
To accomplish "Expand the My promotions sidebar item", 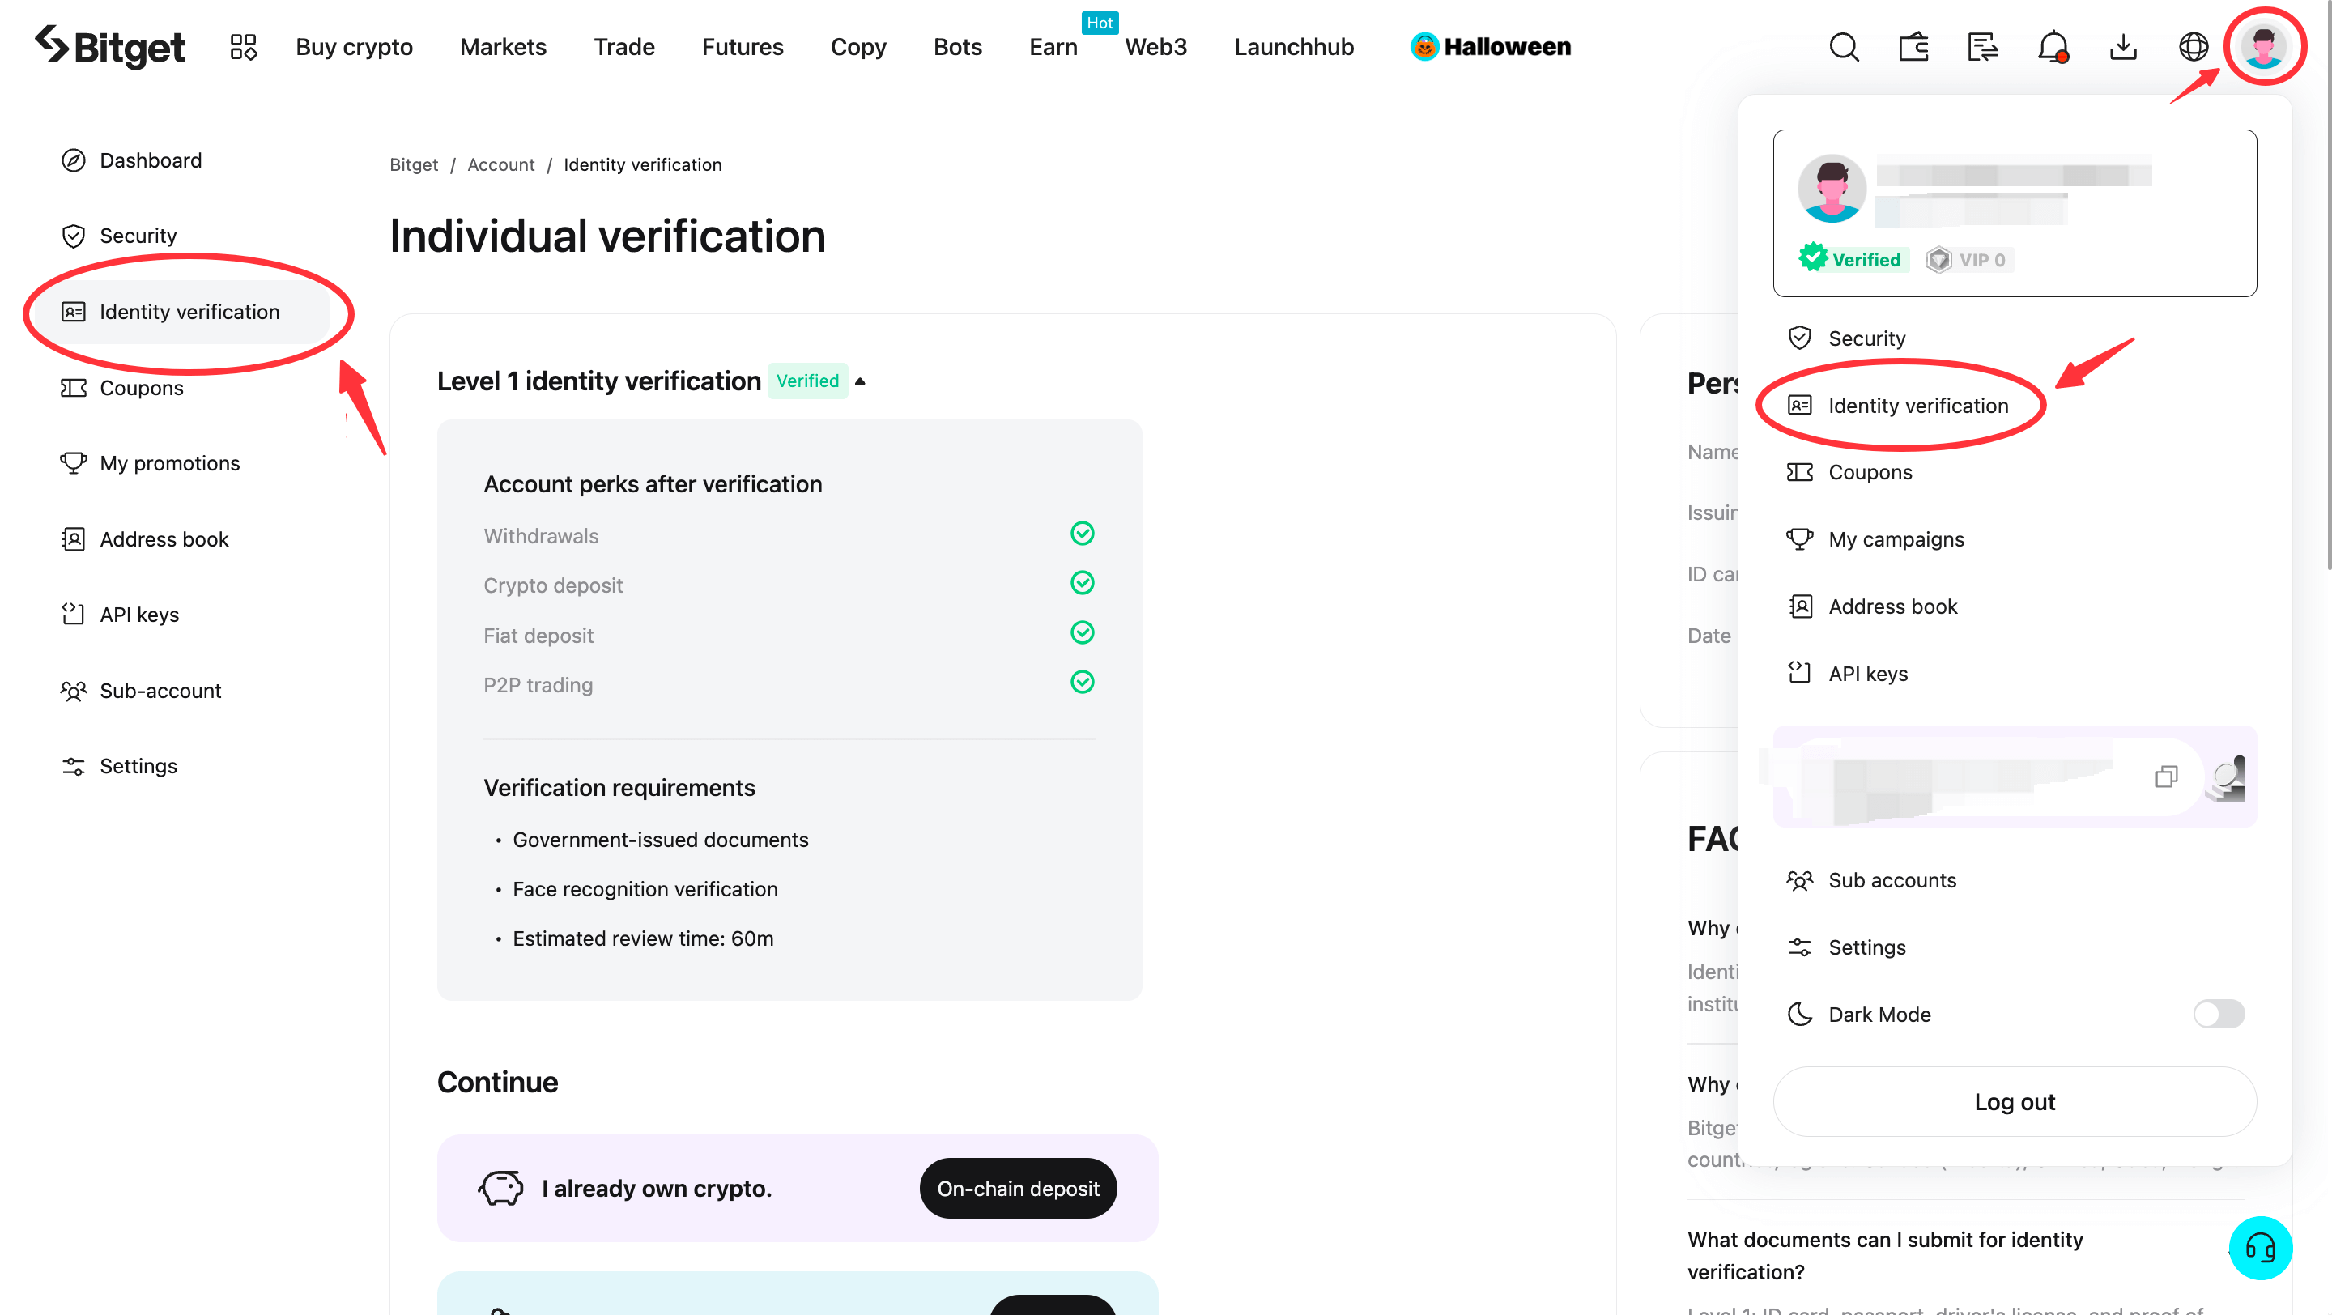I will pos(168,463).
